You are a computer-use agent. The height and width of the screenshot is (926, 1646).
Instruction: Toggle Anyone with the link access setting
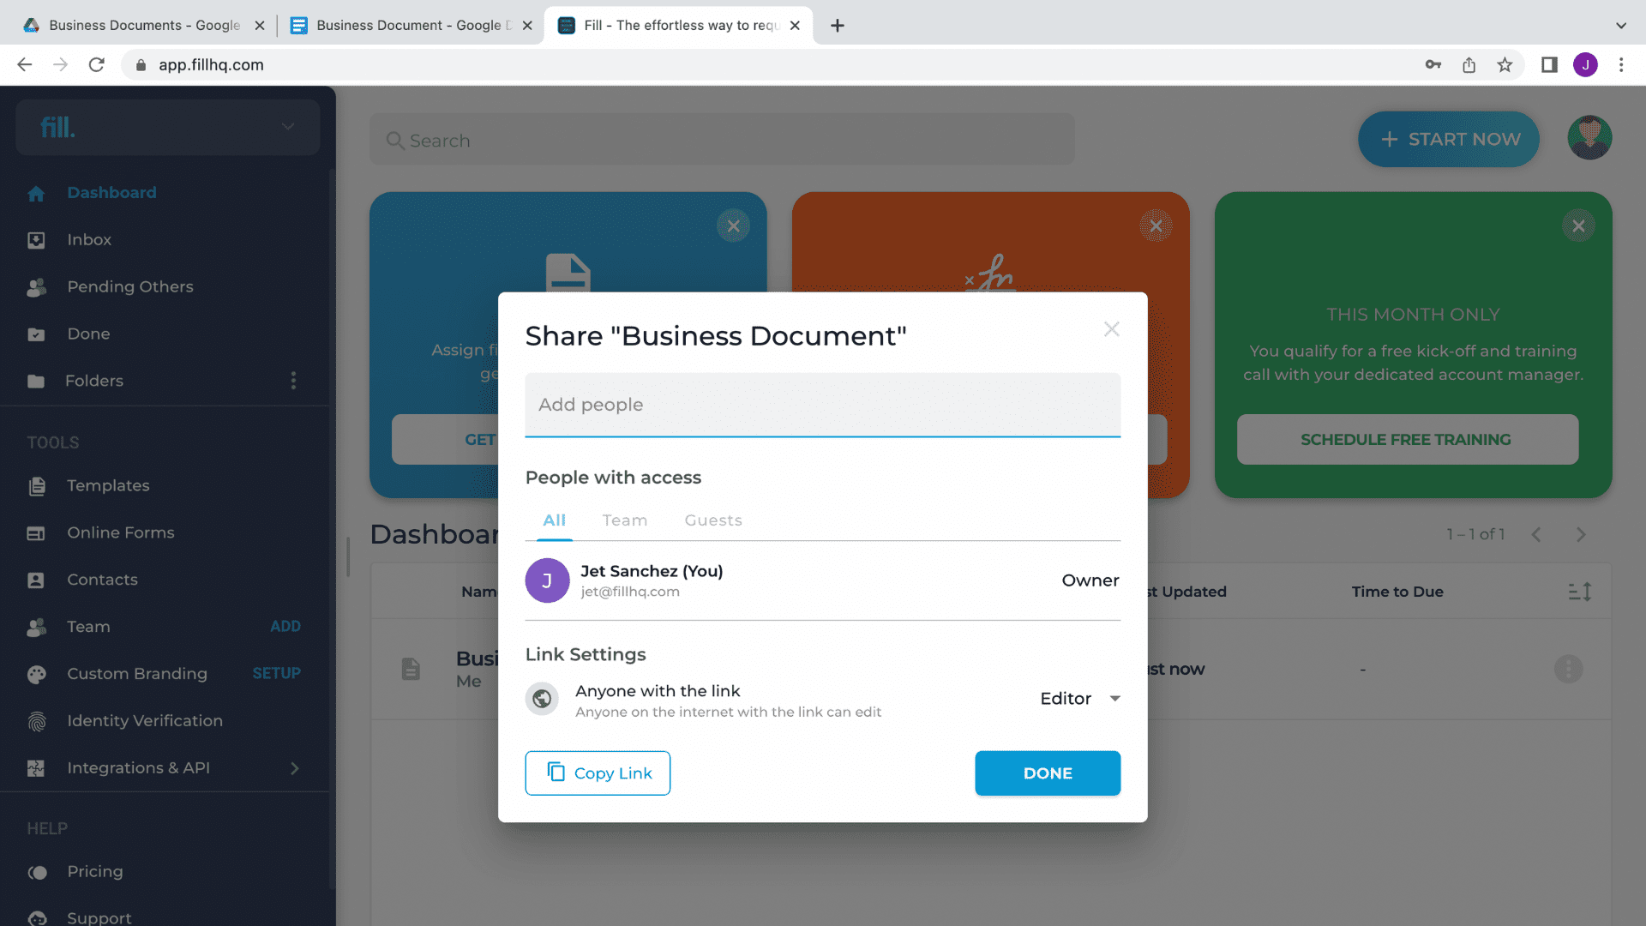coord(543,699)
